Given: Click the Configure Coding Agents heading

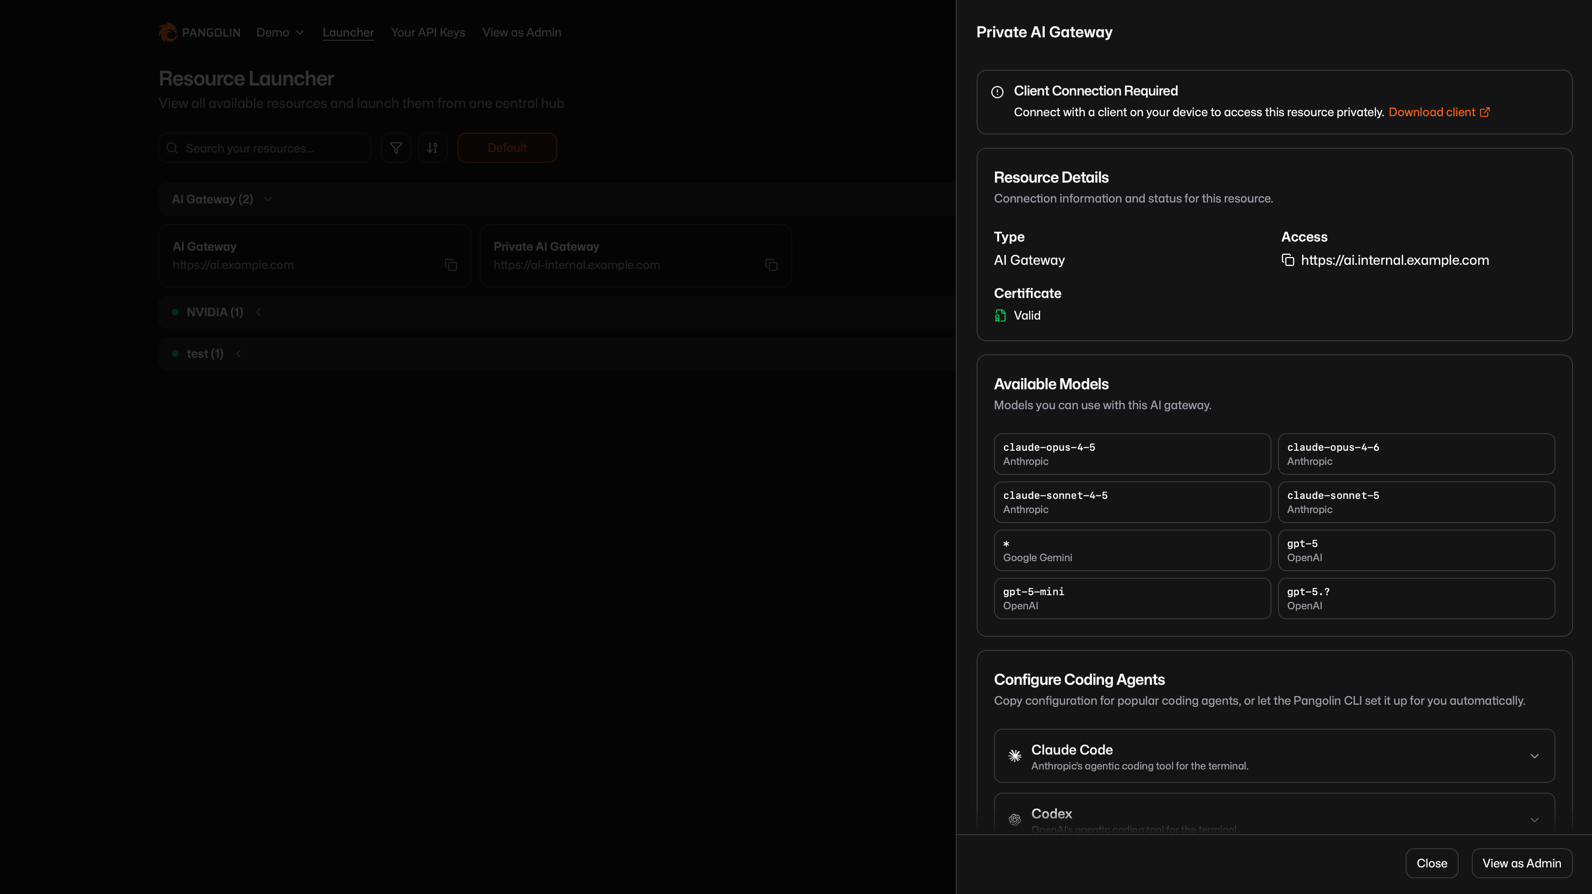Looking at the screenshot, I should coord(1079,679).
